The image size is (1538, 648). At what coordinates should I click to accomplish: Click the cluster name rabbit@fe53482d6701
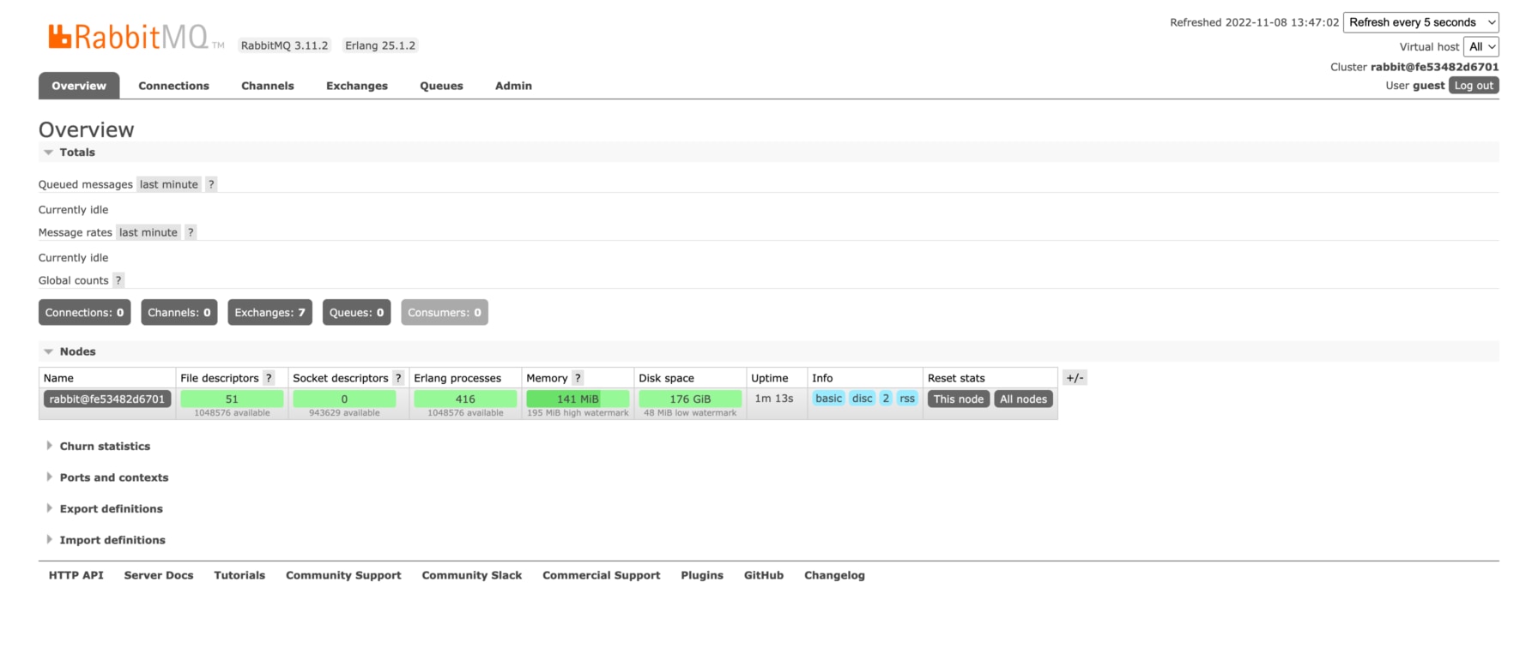point(1435,67)
